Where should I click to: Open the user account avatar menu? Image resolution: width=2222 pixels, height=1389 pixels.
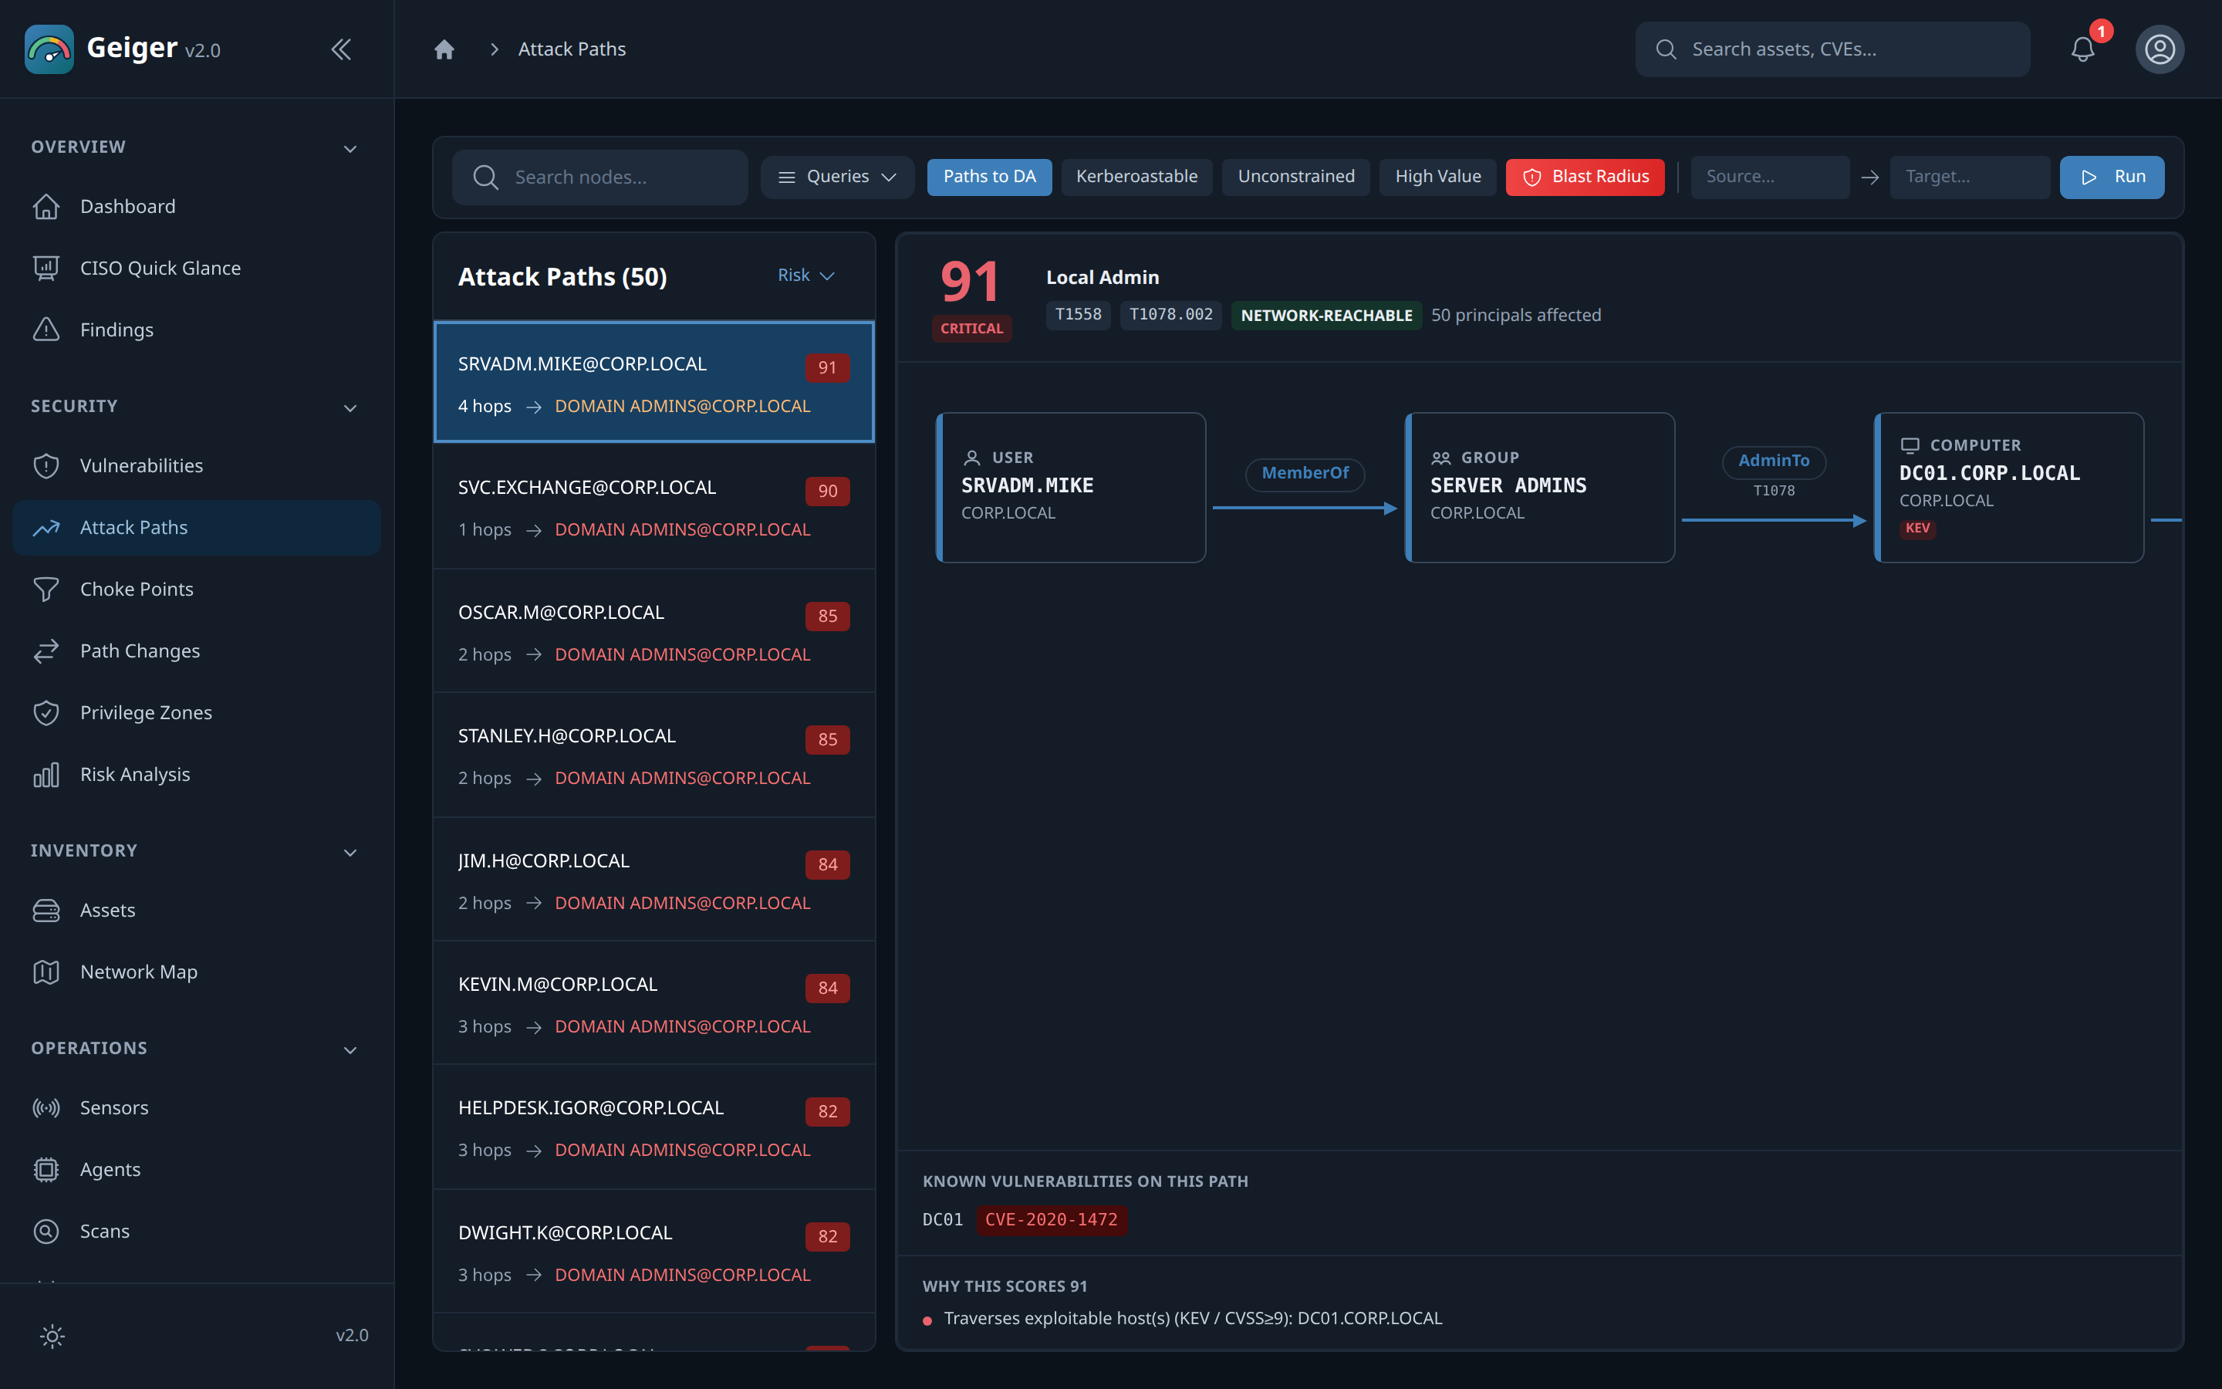pos(2160,49)
